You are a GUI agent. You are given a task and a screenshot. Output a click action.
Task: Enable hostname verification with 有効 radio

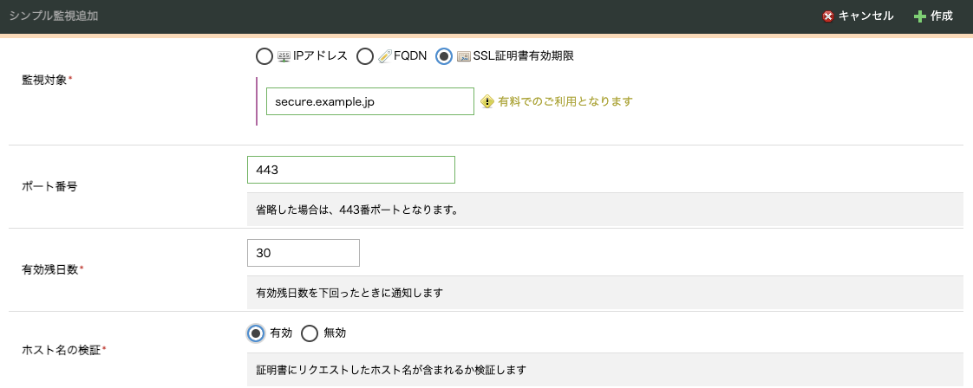coord(256,333)
